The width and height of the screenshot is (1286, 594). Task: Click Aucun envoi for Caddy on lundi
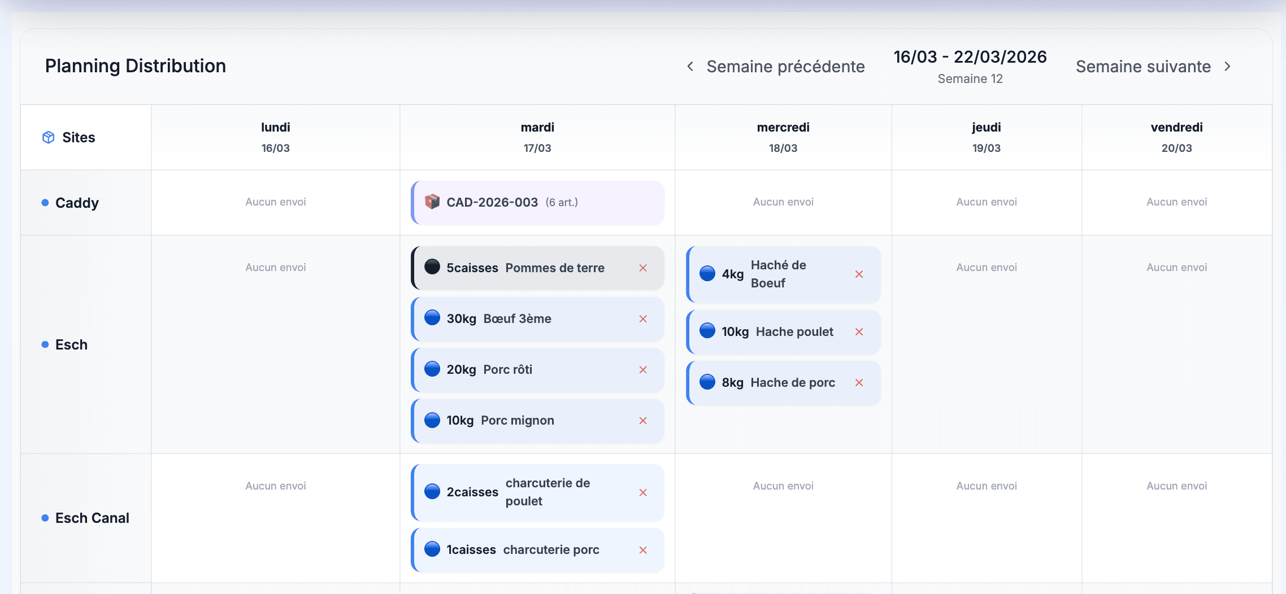click(276, 202)
